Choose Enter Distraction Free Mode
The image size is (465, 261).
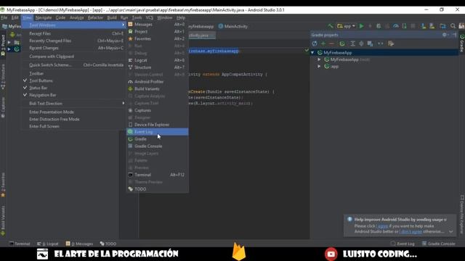pos(73,119)
